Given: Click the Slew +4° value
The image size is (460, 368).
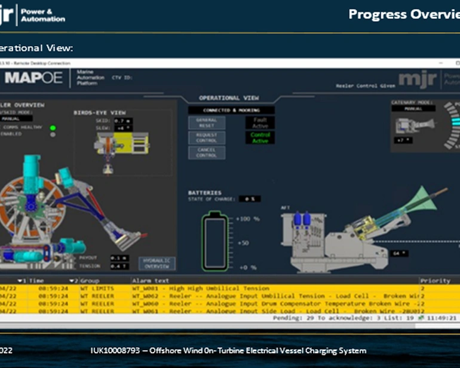Looking at the screenshot, I should pyautogui.click(x=123, y=128).
